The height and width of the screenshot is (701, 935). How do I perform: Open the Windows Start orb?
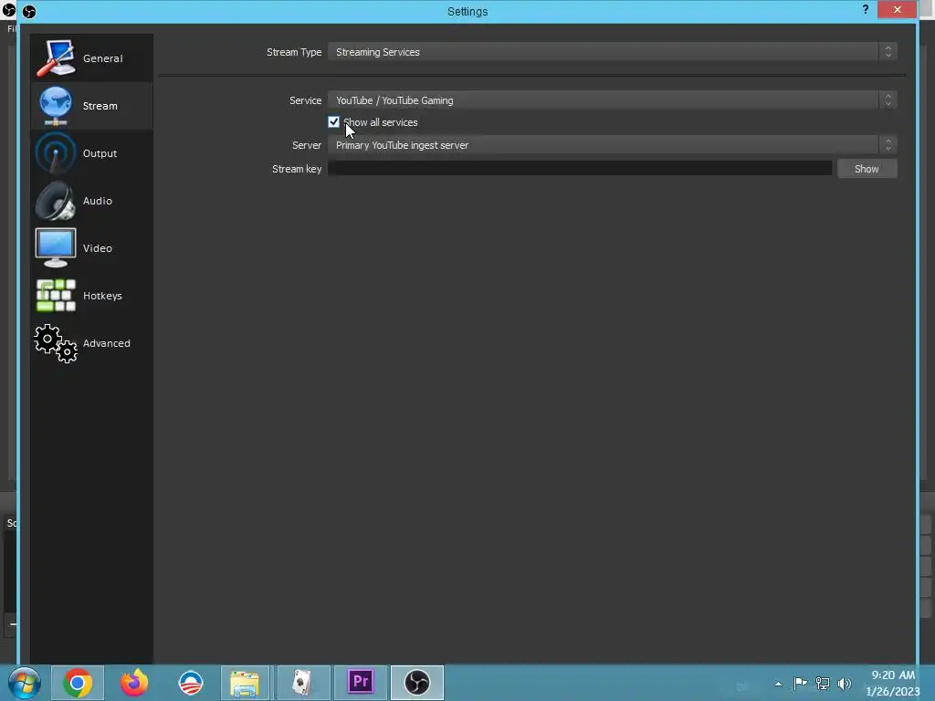click(x=25, y=683)
